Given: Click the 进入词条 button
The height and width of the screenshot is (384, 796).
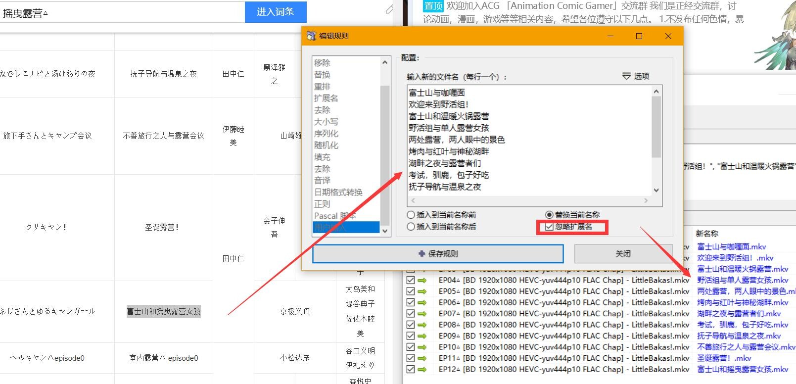Looking at the screenshot, I should pyautogui.click(x=276, y=12).
